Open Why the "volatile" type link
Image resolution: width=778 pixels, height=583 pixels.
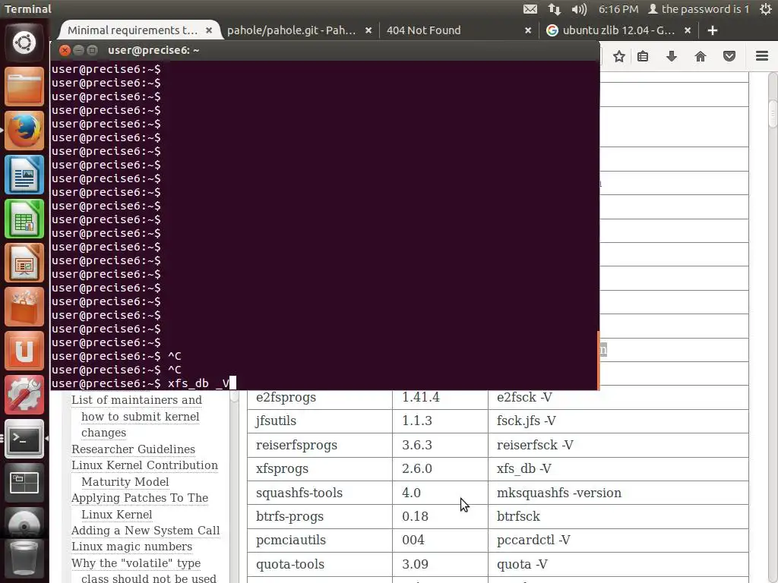(136, 563)
